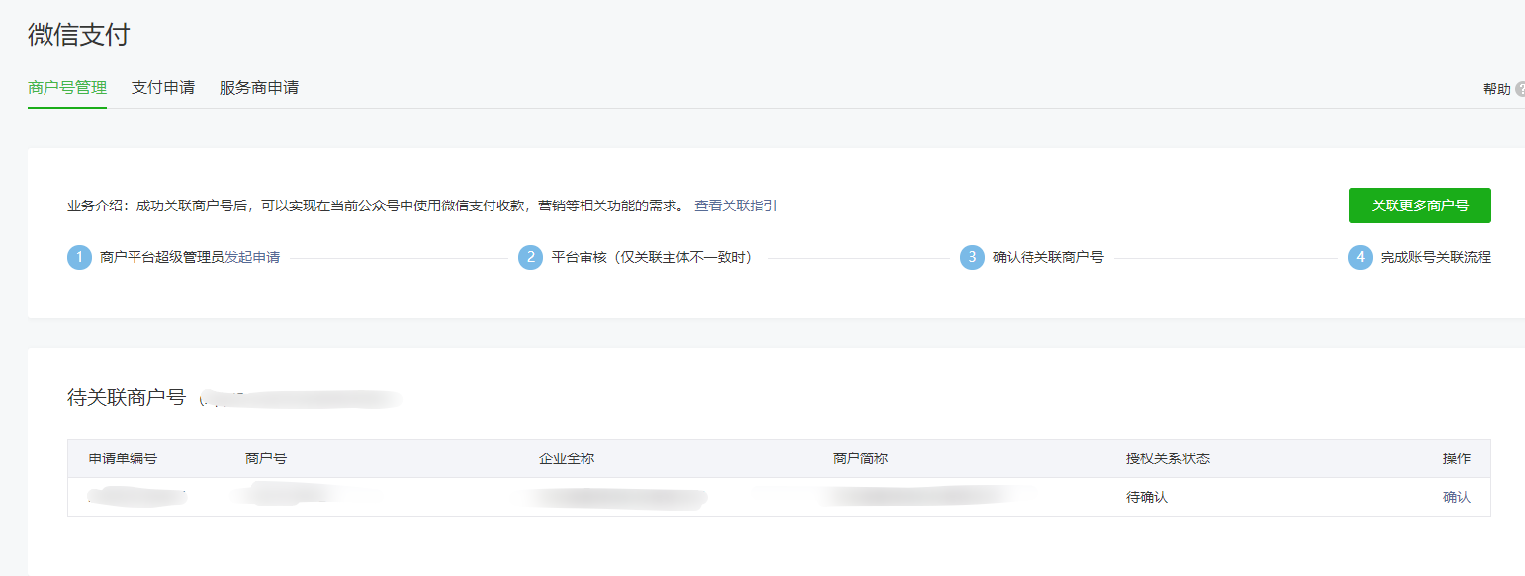Click the step 1 circle icon
The width and height of the screenshot is (1525, 576).
(79, 258)
